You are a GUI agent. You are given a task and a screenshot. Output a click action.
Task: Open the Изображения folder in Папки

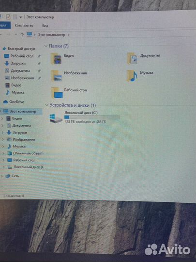pyautogui.click(x=57, y=76)
